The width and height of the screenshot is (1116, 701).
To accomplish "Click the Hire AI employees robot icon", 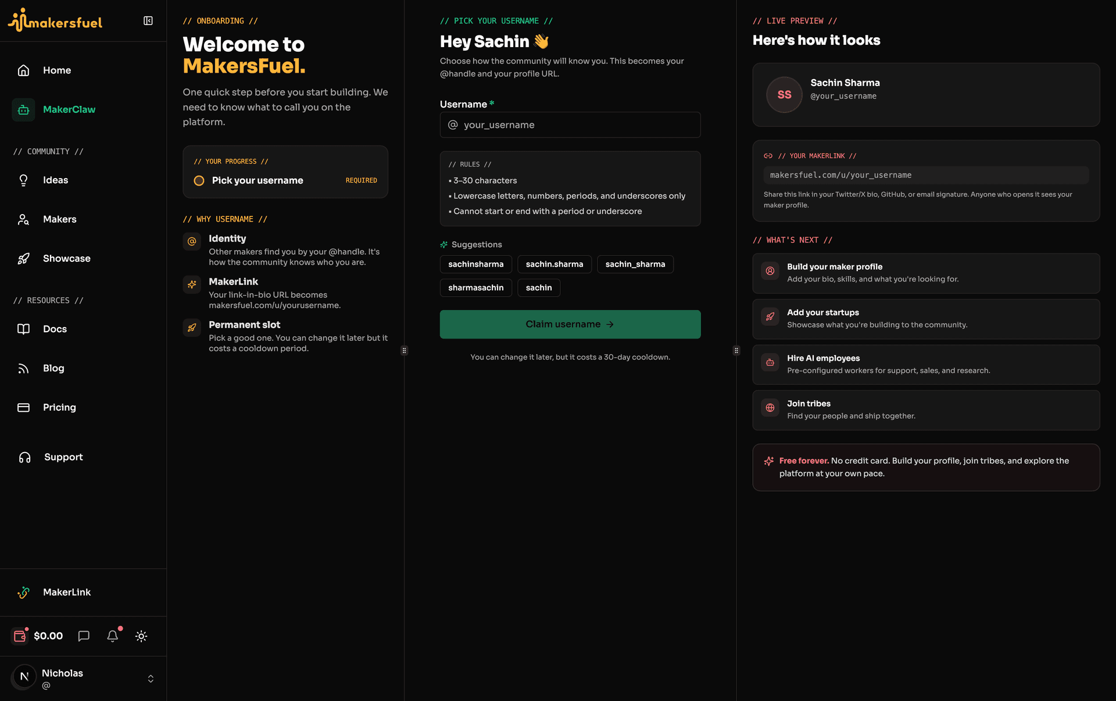I will [770, 362].
